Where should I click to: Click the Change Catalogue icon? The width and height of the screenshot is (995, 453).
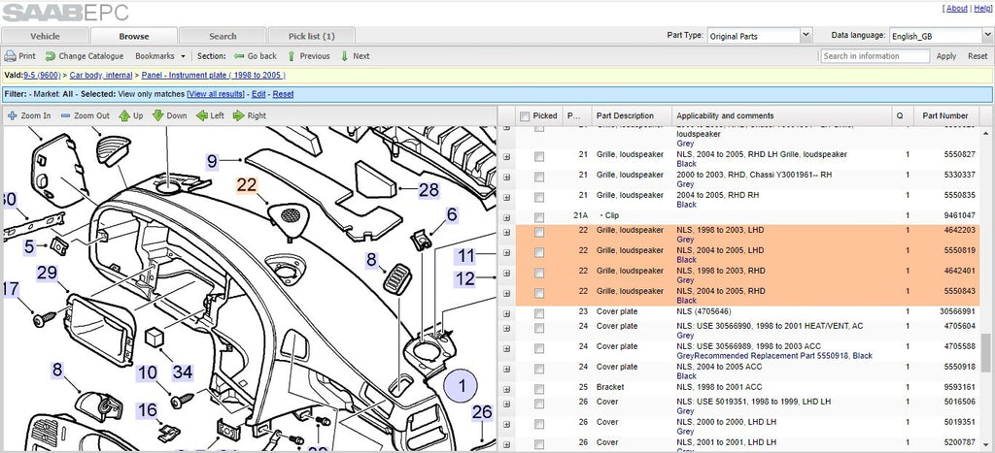pyautogui.click(x=51, y=56)
